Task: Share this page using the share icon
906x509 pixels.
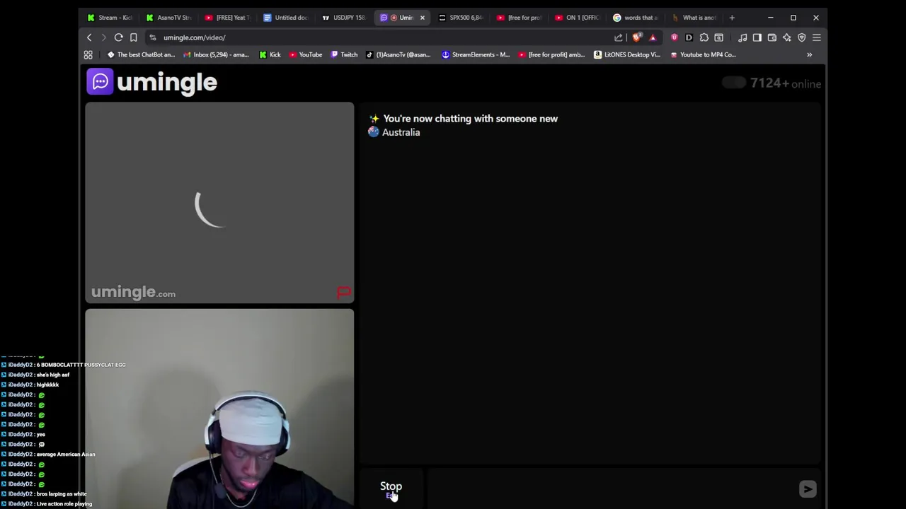Action: 619,37
